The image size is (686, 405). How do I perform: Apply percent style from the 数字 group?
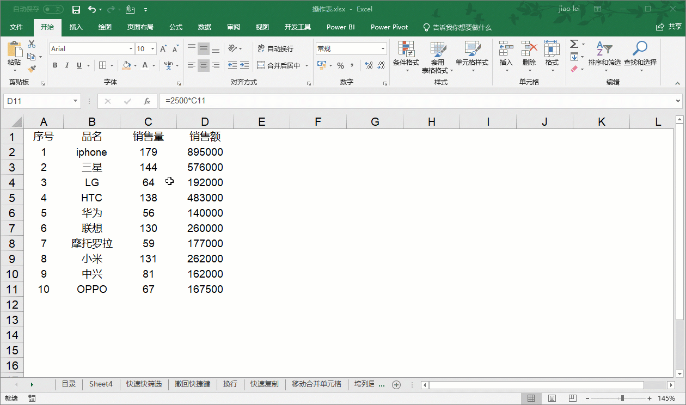click(340, 65)
